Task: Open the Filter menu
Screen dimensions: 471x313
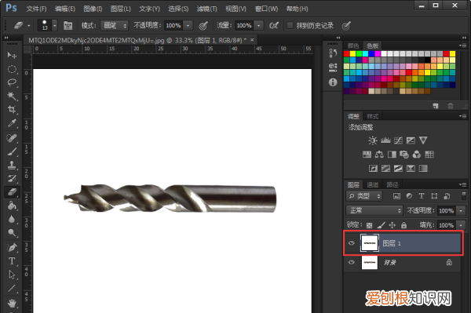Action: [206, 9]
